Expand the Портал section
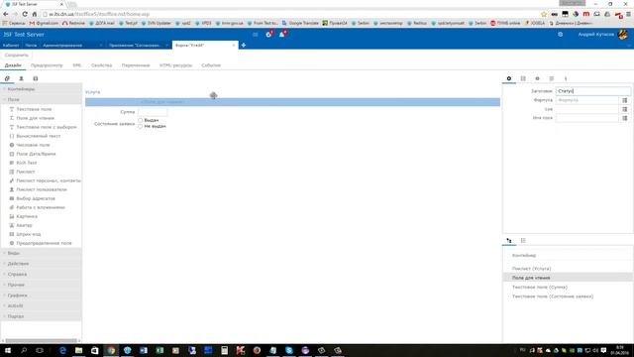Image resolution: width=634 pixels, height=357 pixels. click(x=42, y=316)
